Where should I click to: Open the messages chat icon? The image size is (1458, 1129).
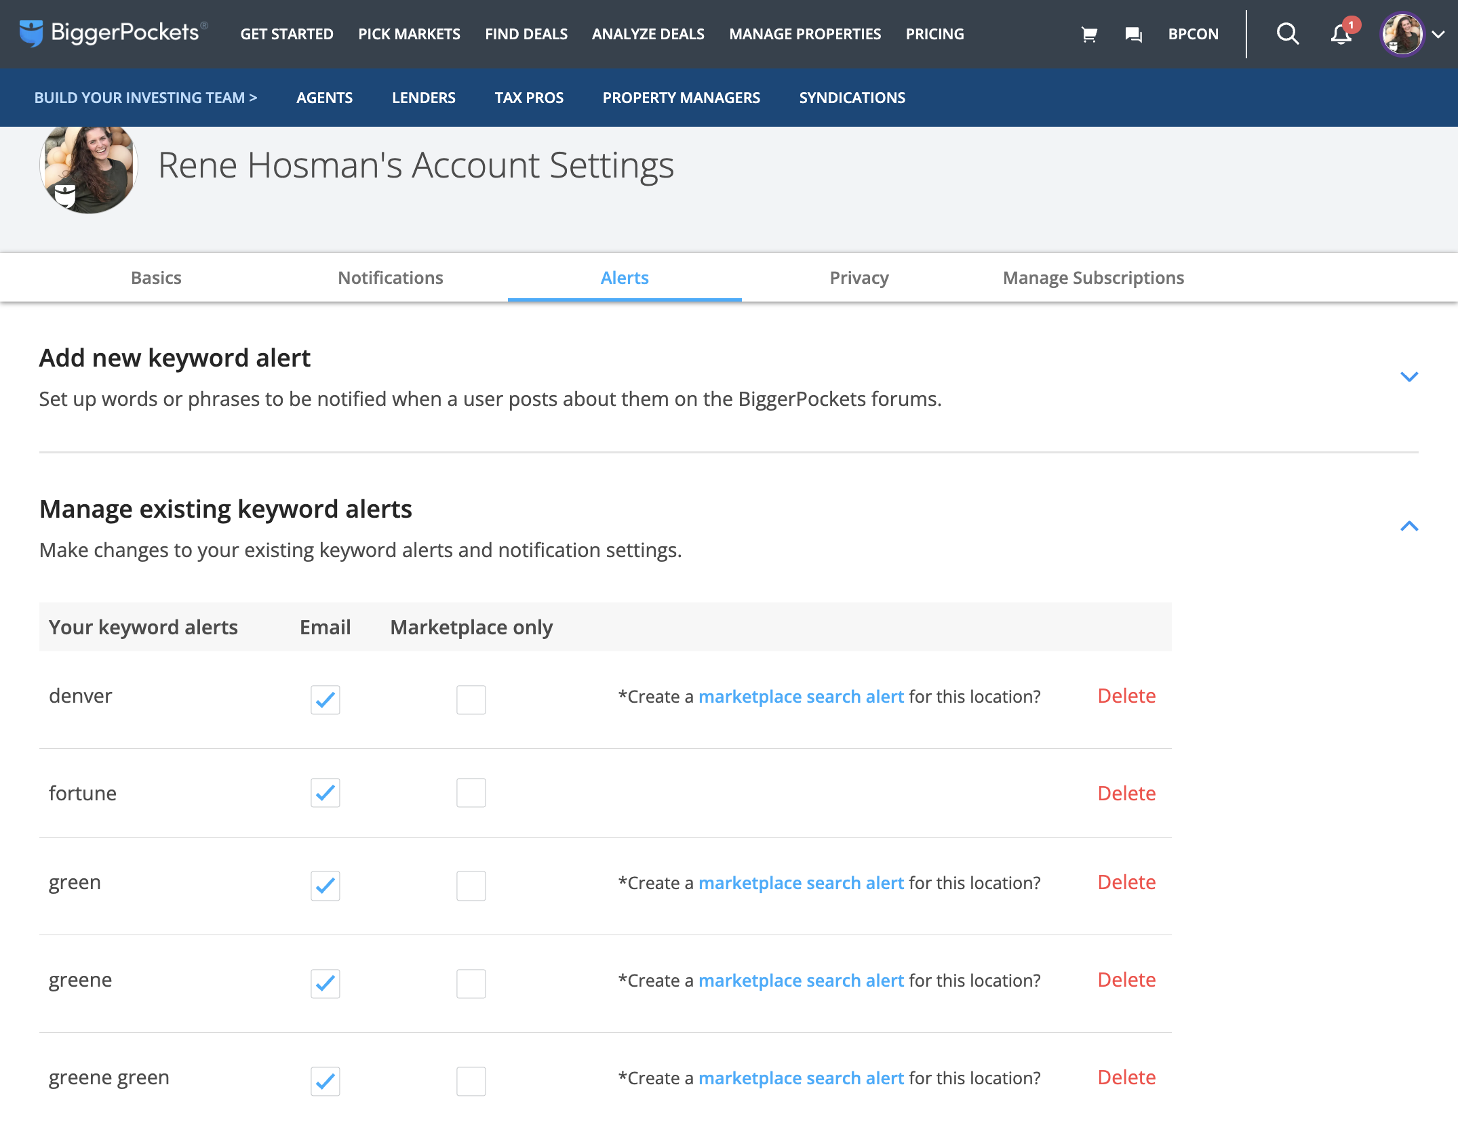pyautogui.click(x=1133, y=34)
